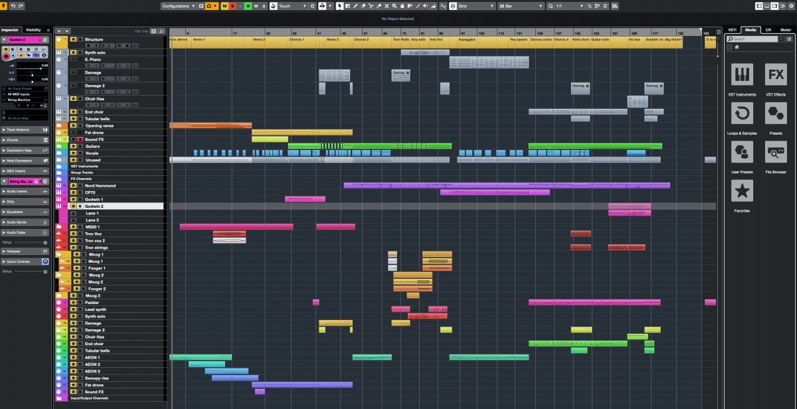Toggle the global Mute (M) state button

224,6
